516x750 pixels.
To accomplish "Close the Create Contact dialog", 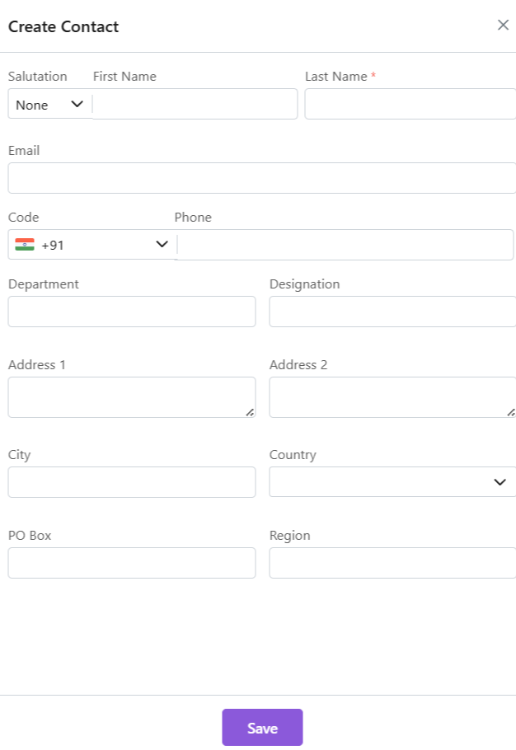I will click(x=503, y=26).
